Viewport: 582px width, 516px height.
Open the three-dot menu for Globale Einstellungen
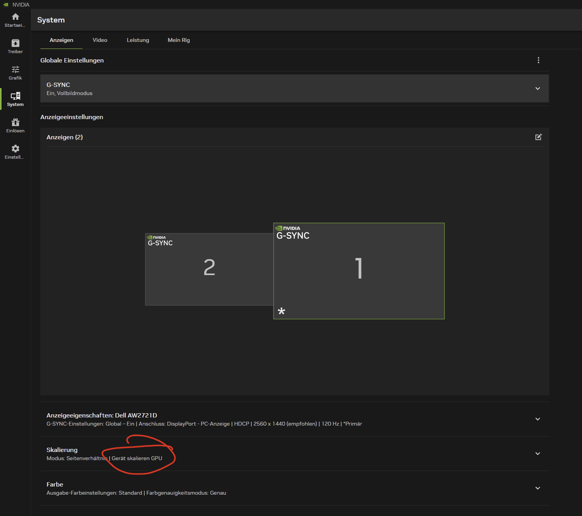(538, 60)
